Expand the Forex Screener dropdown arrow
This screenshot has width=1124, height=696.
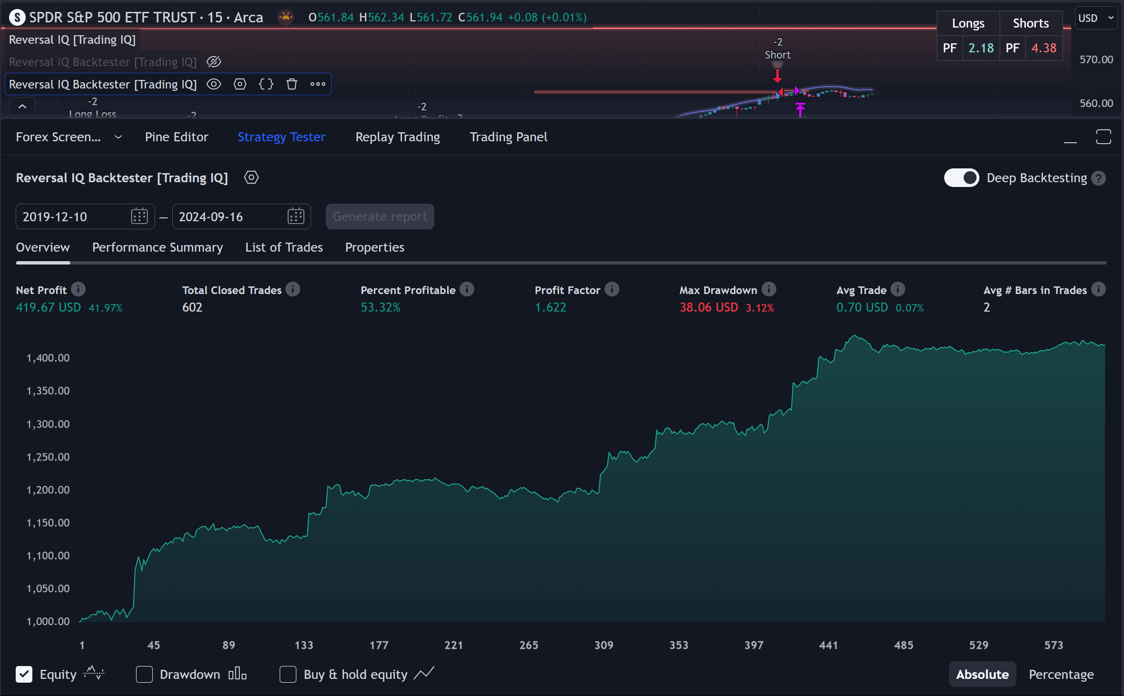[x=118, y=137]
